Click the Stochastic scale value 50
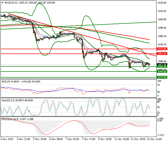Screen dimensions: 168x142 [x=158, y=107]
